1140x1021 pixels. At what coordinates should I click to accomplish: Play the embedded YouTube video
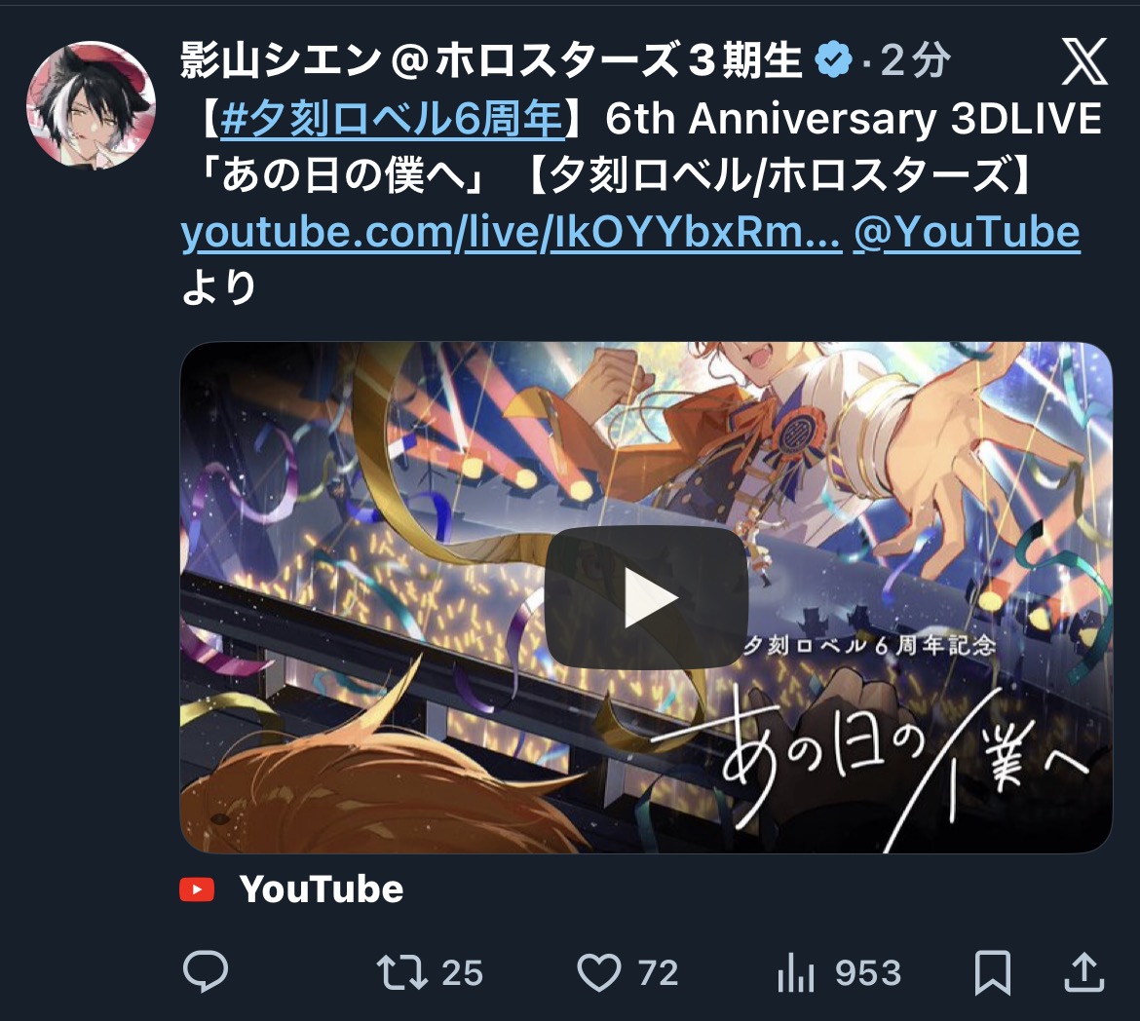646,598
